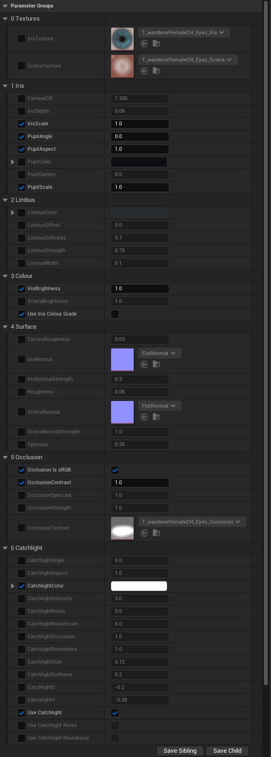271x757 pixels.
Task: Click the IrisTexture thumbnail preview
Action: coord(122,39)
